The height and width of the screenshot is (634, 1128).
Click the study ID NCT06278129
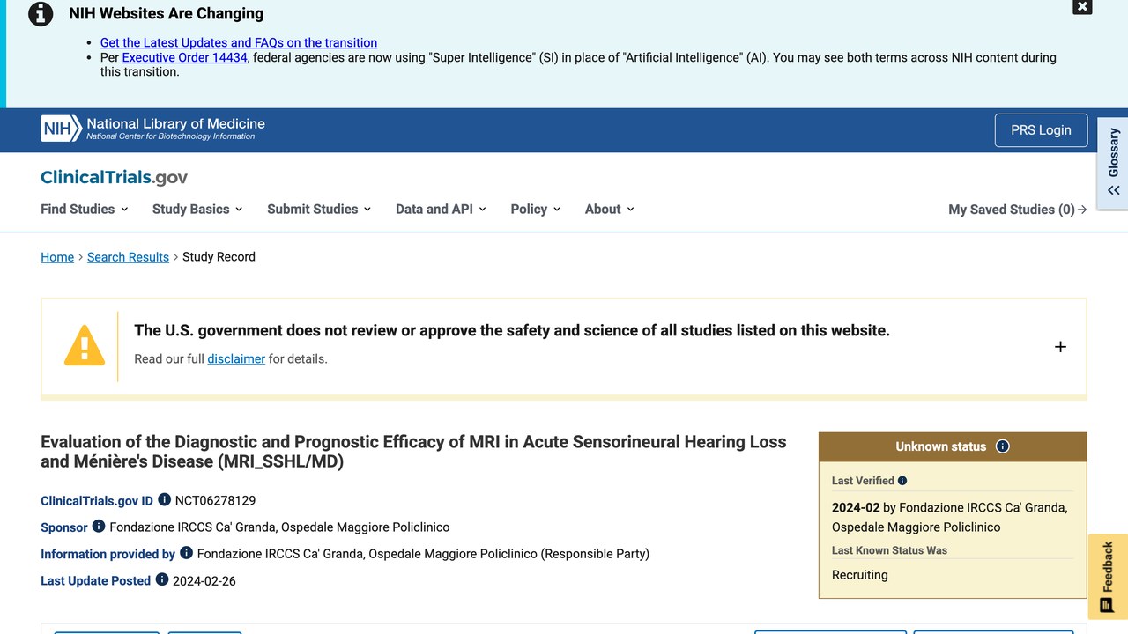(215, 500)
